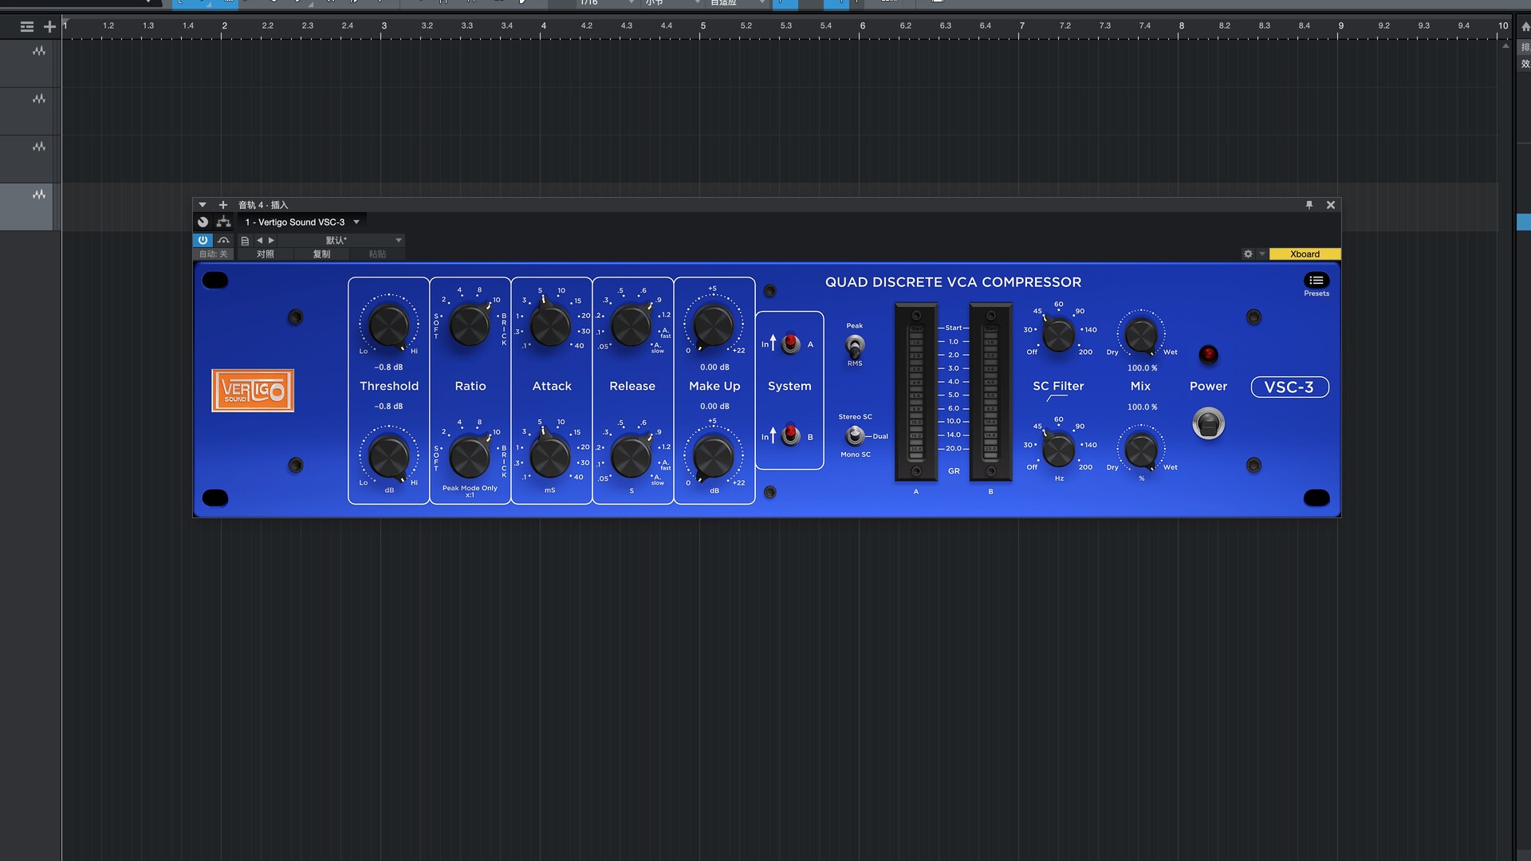1531x861 pixels.
Task: Click the upper Ratio knob
Action: 470,325
